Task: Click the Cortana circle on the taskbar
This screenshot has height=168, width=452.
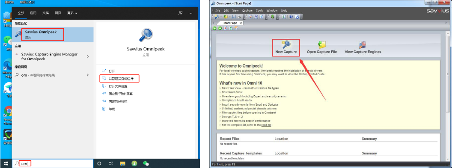Action: pos(99,164)
